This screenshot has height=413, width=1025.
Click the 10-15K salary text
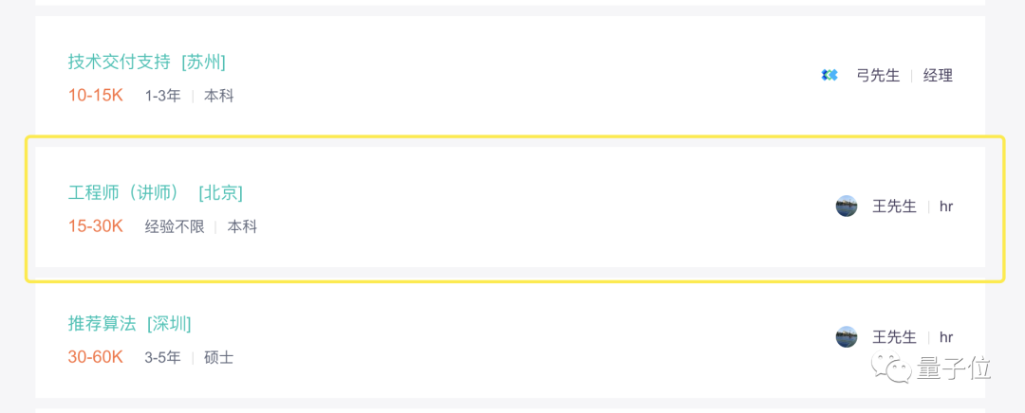95,96
